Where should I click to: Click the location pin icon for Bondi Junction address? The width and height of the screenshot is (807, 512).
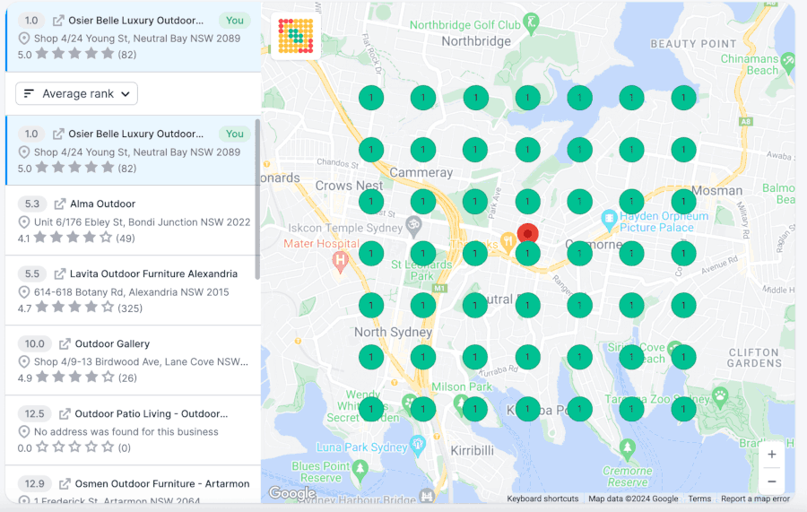coord(23,222)
